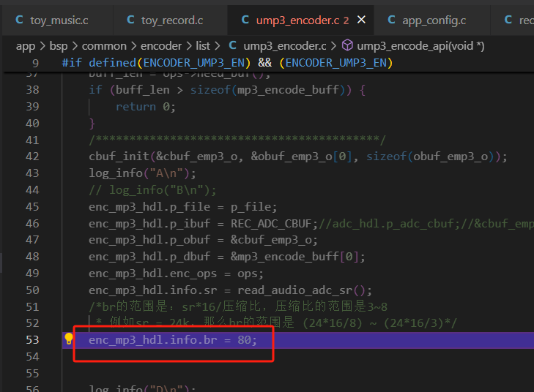Click the C icon on toy_music.c tab

tap(20, 20)
